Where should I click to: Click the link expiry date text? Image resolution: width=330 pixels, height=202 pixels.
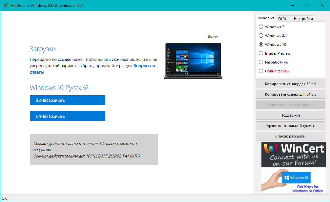[x=87, y=156]
